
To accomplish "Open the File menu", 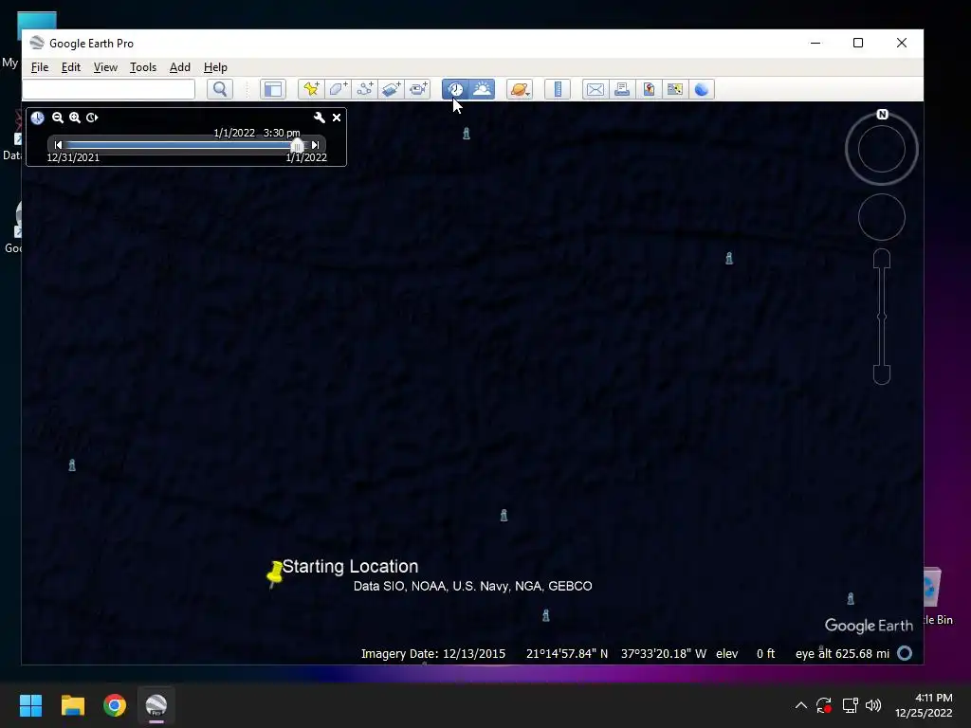I will pos(40,67).
